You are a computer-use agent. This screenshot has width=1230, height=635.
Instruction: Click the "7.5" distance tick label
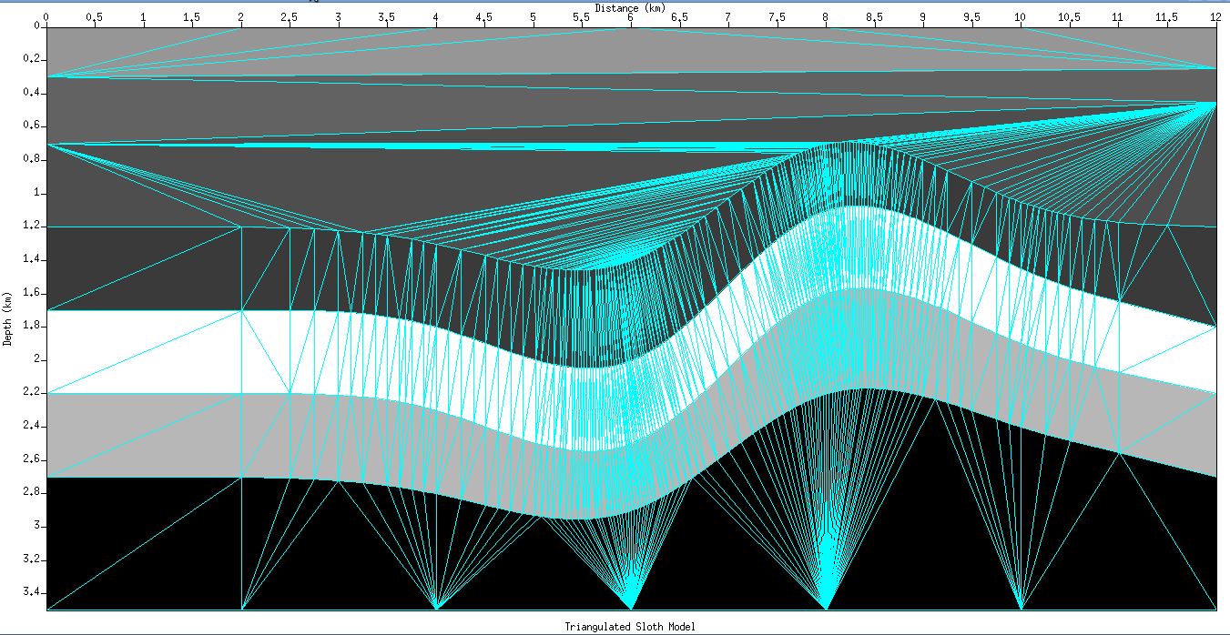point(777,17)
